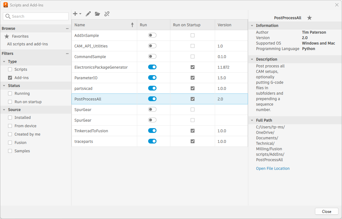342x219 pixels.
Task: Open File Location link
Action: (273, 169)
